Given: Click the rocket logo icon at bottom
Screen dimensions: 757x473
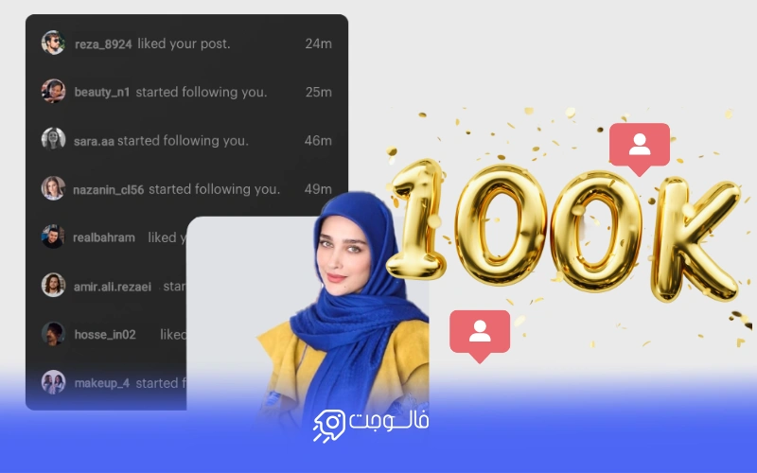Looking at the screenshot, I should click(328, 426).
